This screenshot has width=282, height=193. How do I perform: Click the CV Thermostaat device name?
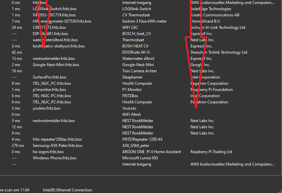coord(136,15)
